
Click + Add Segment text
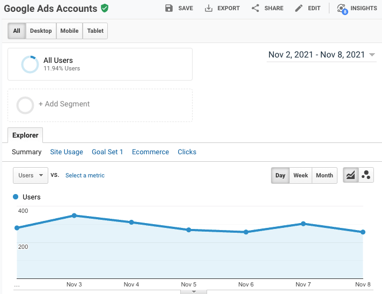click(x=64, y=104)
